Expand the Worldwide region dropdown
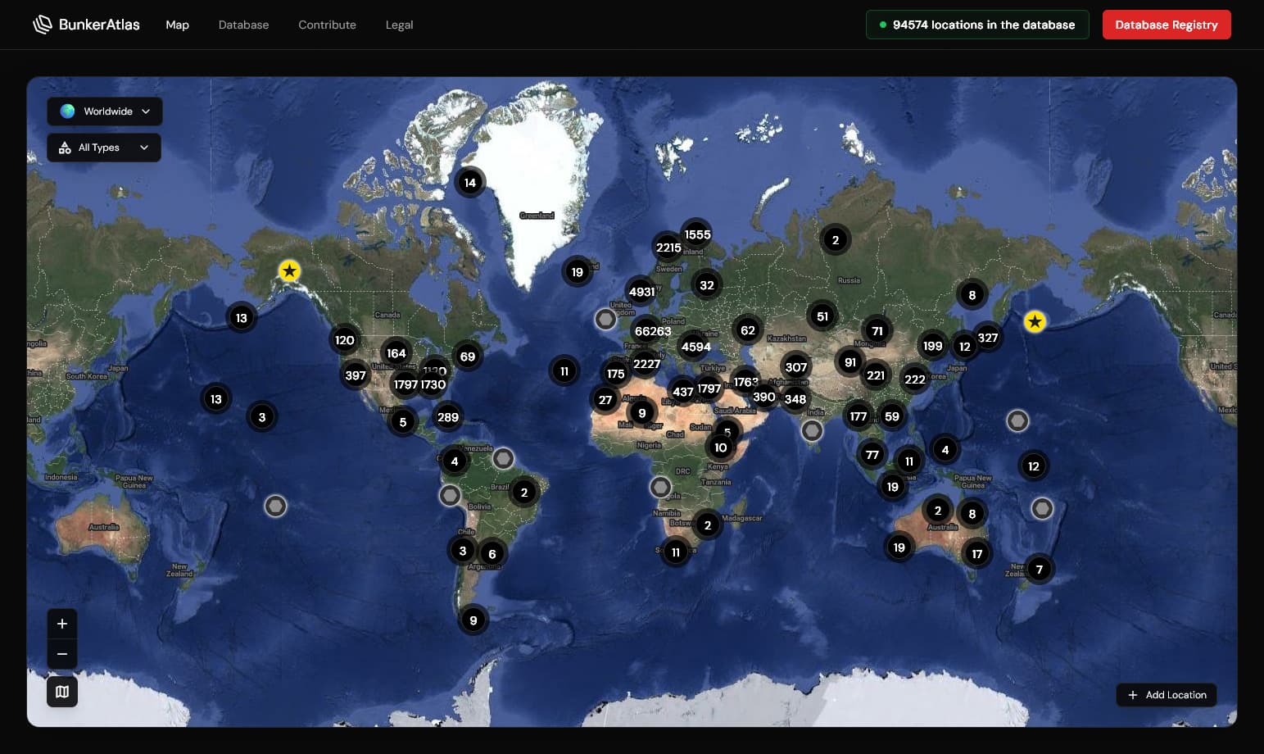Image resolution: width=1264 pixels, height=754 pixels. pos(145,111)
